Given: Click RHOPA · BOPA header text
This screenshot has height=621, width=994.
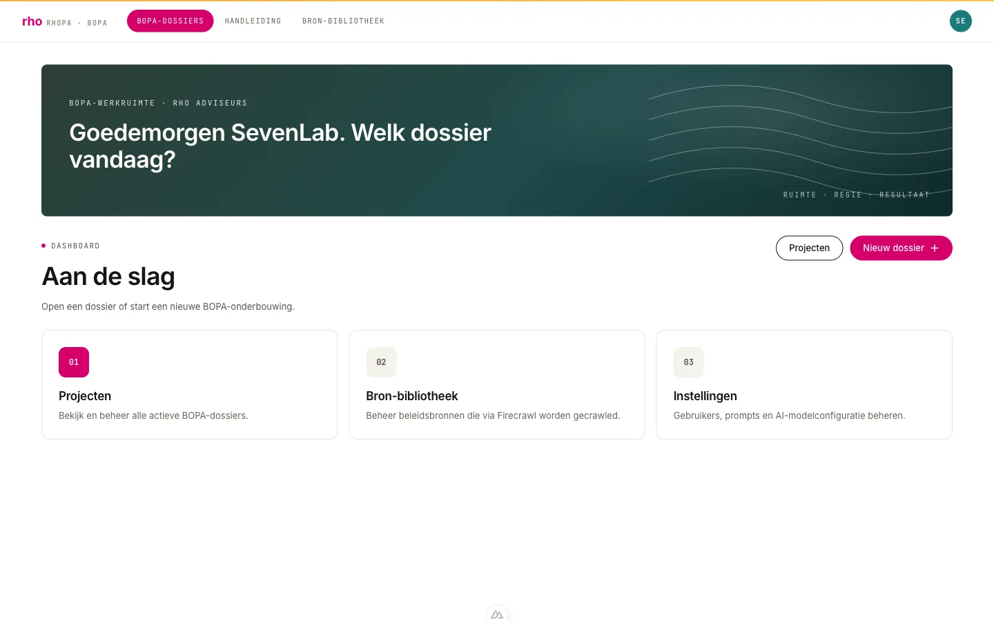Looking at the screenshot, I should click(77, 23).
